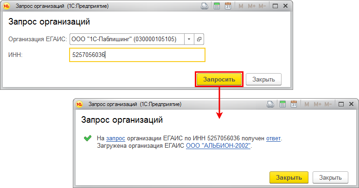The height and width of the screenshot is (188, 359).
Task: Focus the ИНН input field
Action: (x=137, y=55)
